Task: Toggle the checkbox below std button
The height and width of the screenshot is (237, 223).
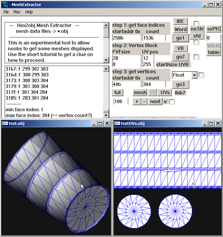Action: (196, 42)
